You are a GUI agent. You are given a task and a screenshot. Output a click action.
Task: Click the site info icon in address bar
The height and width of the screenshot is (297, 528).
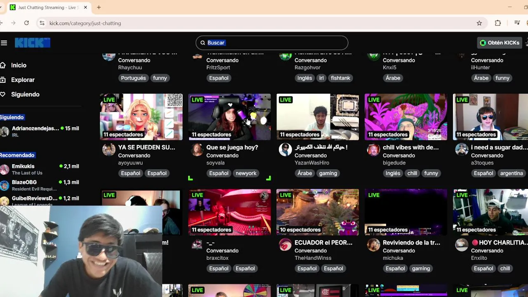click(x=42, y=23)
